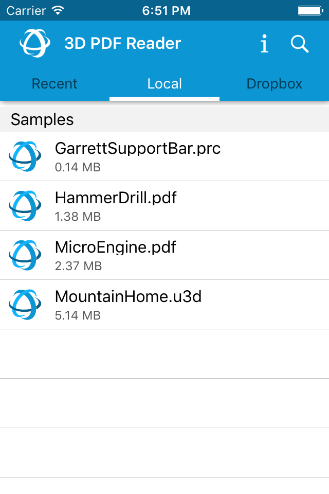This screenshot has width=329, height=494.
Task: Switch to the Recent tab
Action: pos(54,84)
